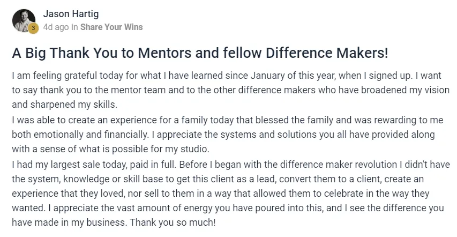Click the line starting the system, knowledge or skill
Screen dimensions: 457x237
pyautogui.click(x=218, y=179)
